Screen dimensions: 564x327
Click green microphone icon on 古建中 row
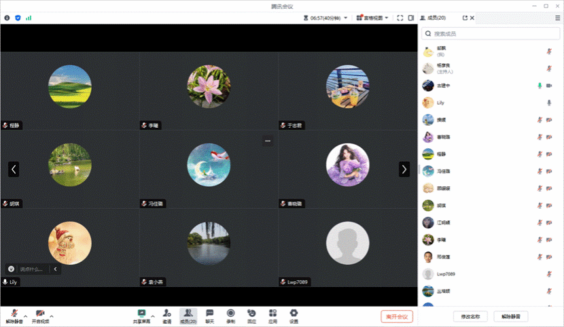[540, 86]
